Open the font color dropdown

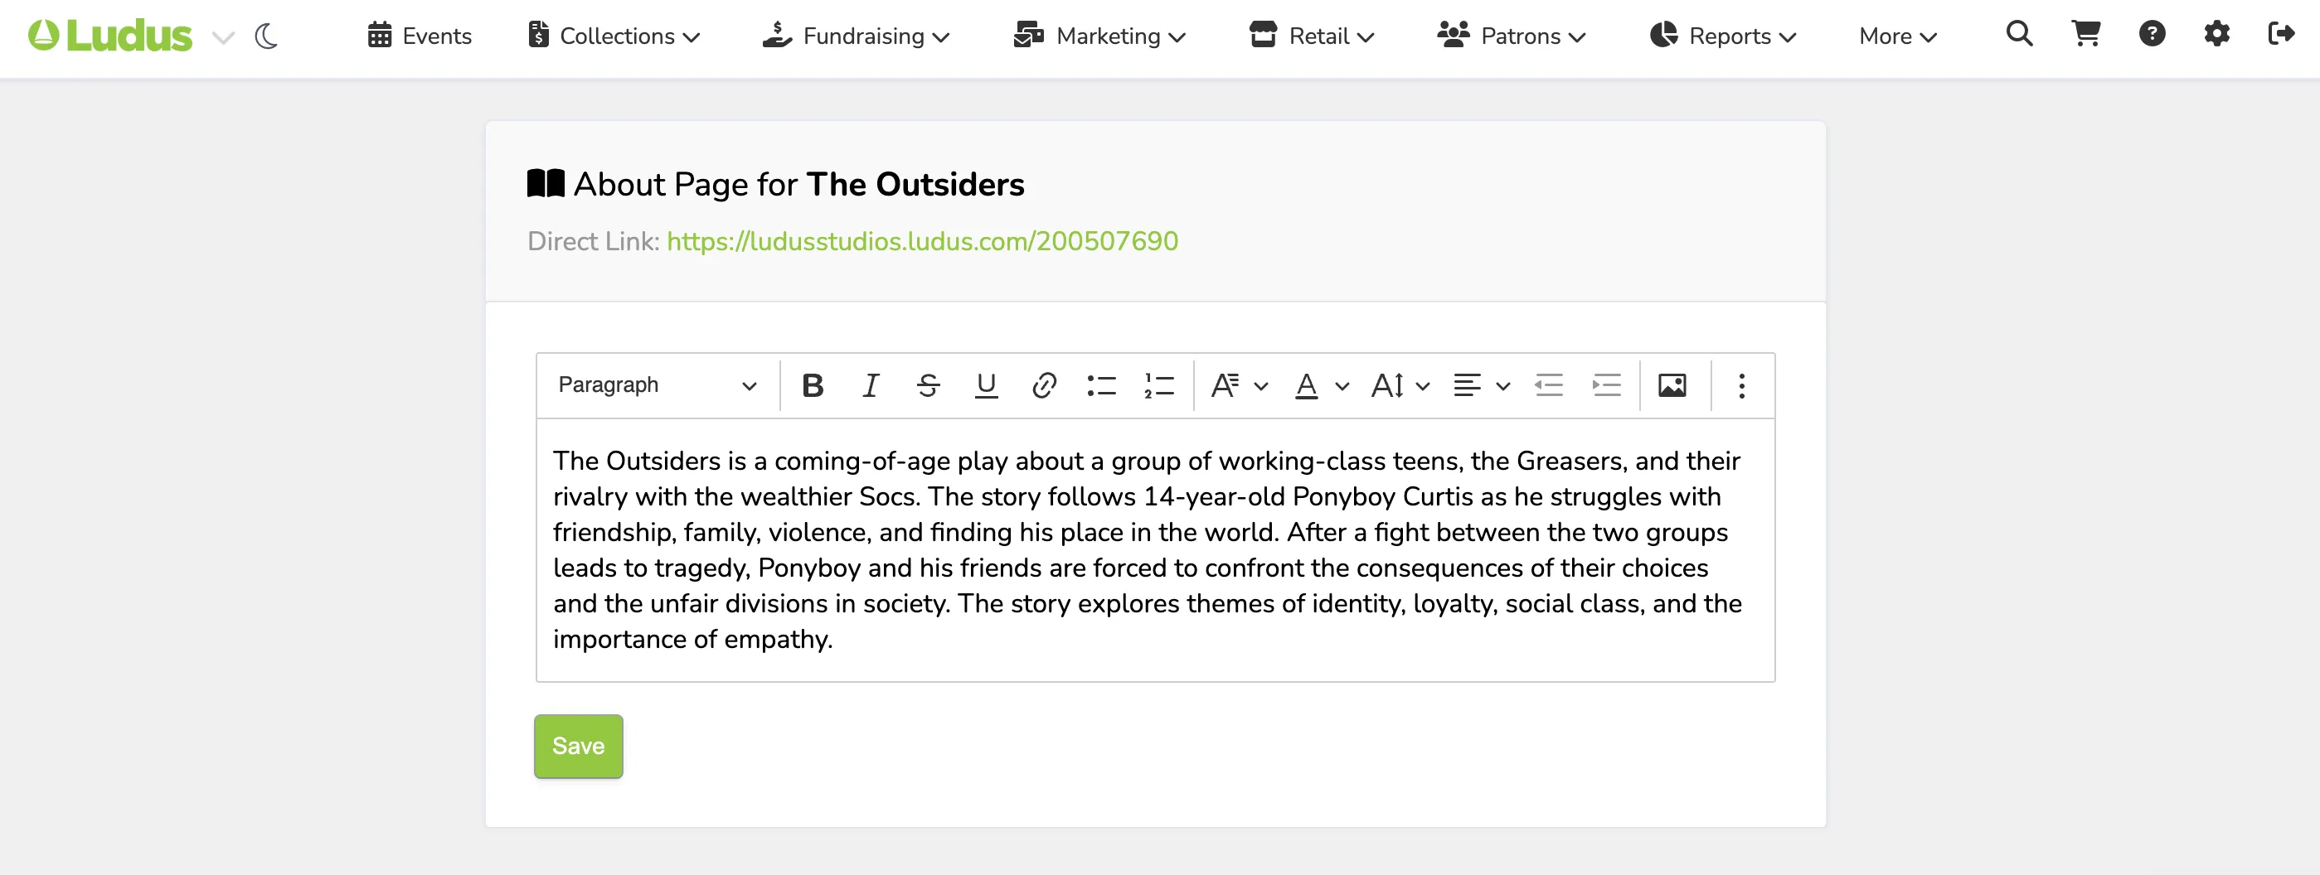[1323, 385]
